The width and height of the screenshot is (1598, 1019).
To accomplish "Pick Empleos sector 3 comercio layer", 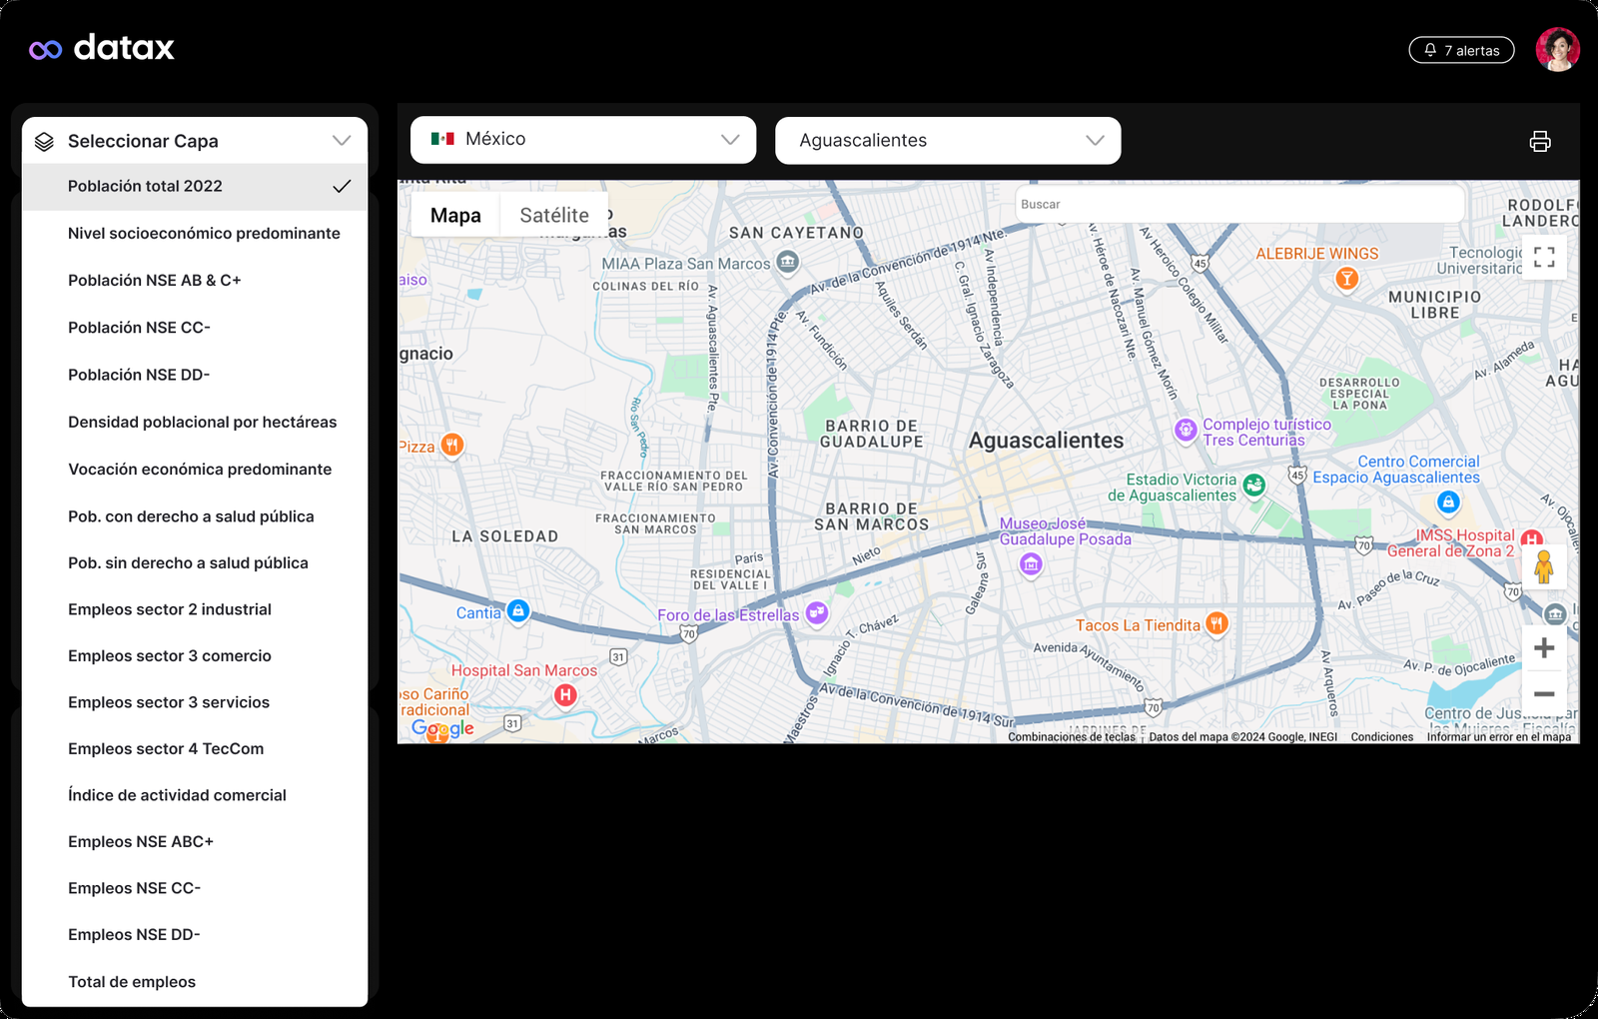I will [x=195, y=656].
